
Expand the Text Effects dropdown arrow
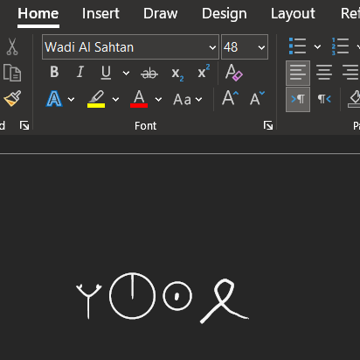[71, 100]
